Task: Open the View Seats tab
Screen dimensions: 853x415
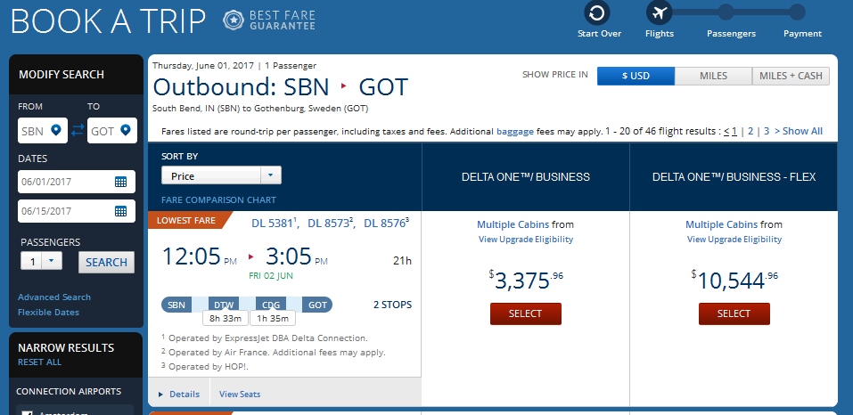Action: (240, 394)
